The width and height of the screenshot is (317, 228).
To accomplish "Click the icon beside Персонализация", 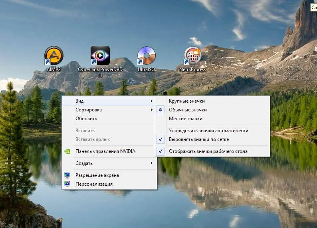I will click(67, 184).
